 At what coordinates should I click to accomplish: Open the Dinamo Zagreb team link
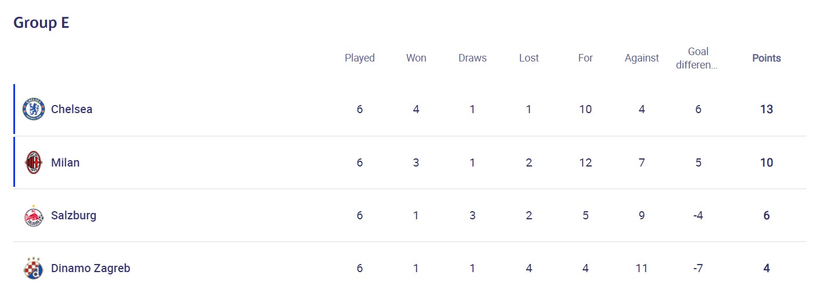coord(91,268)
